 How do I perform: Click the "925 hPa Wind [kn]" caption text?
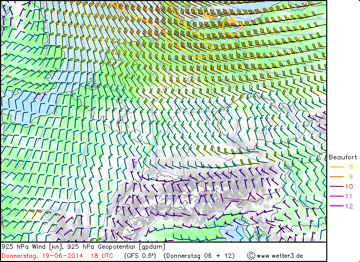click(x=32, y=247)
